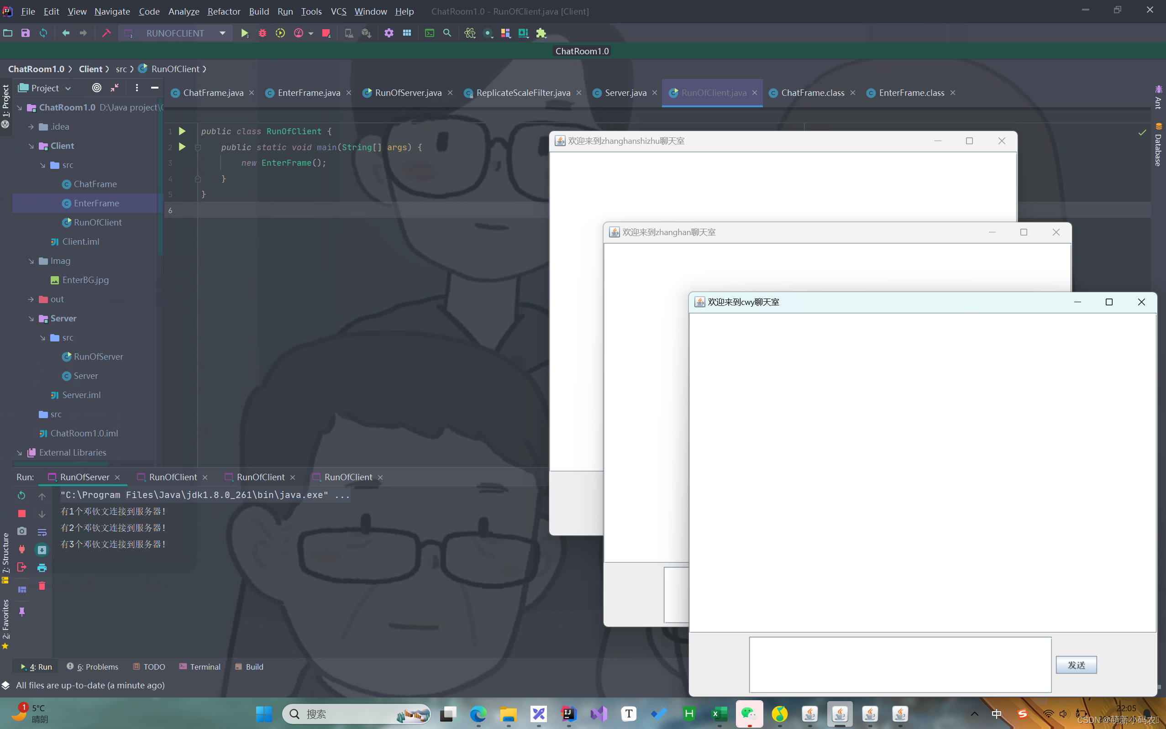The width and height of the screenshot is (1166, 729).
Task: Select Server.iml in the project tree
Action: click(x=81, y=395)
